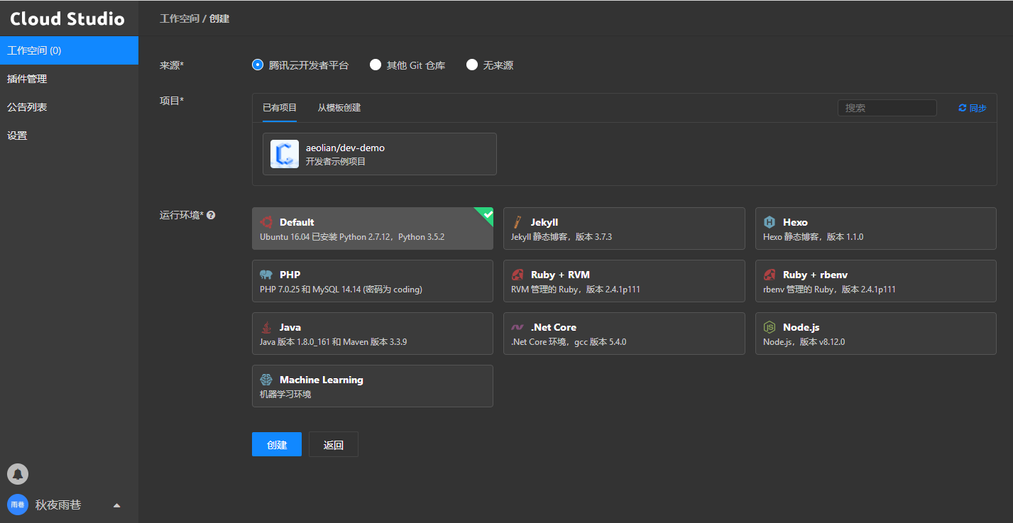Click the Jekyll test-tube icon
Image resolution: width=1013 pixels, height=523 pixels.
tap(518, 222)
